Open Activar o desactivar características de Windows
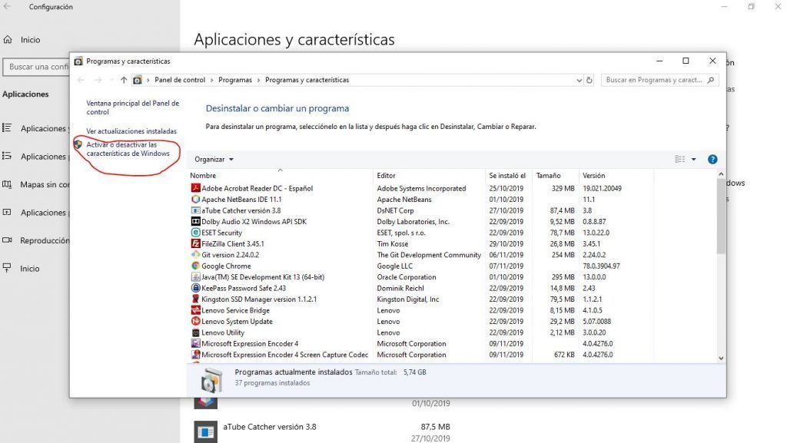This screenshot has width=787, height=443. 128,149
